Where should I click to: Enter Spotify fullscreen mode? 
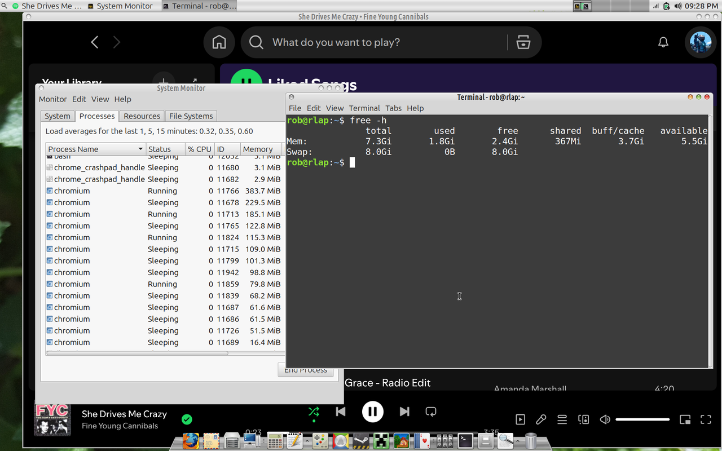tap(706, 419)
